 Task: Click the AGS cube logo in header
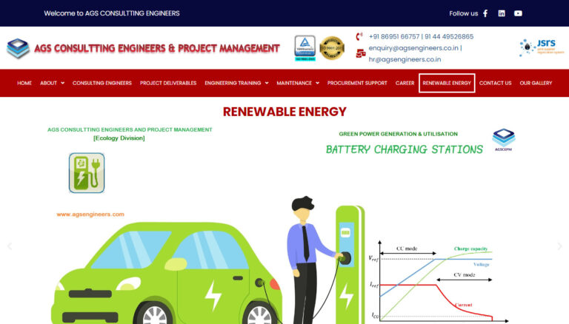click(x=18, y=48)
